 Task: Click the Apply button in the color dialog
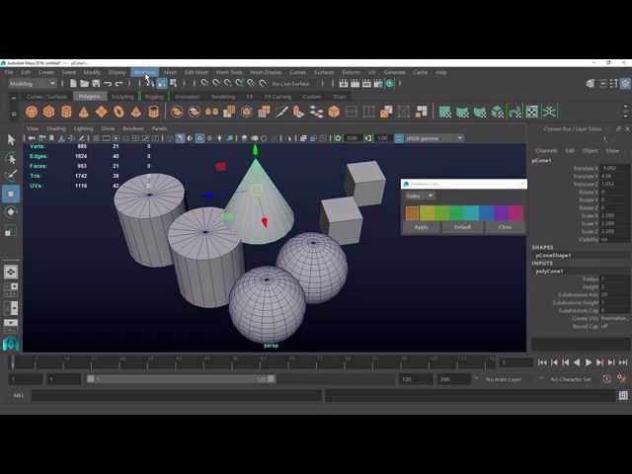tap(422, 227)
